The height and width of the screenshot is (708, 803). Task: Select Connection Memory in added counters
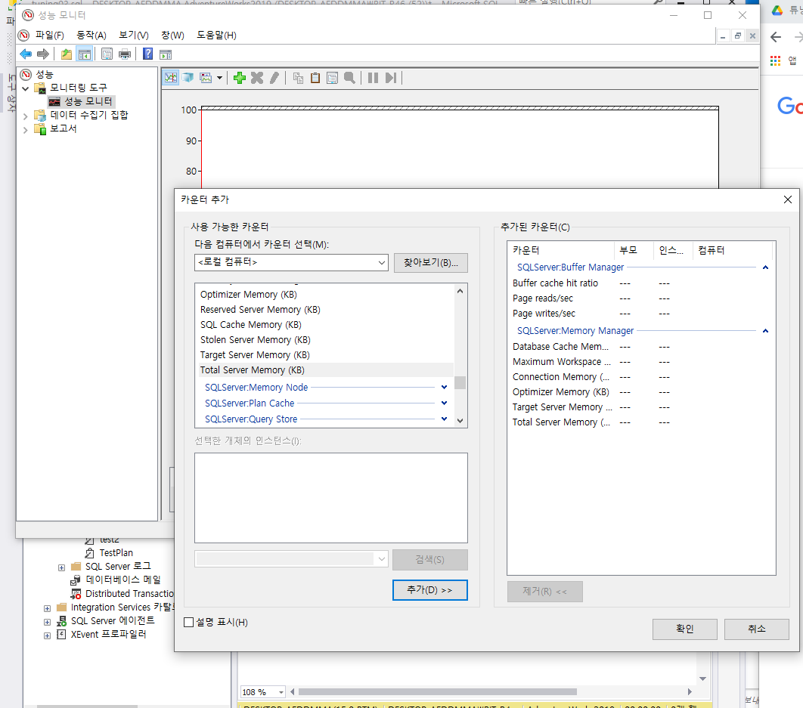coord(561,377)
